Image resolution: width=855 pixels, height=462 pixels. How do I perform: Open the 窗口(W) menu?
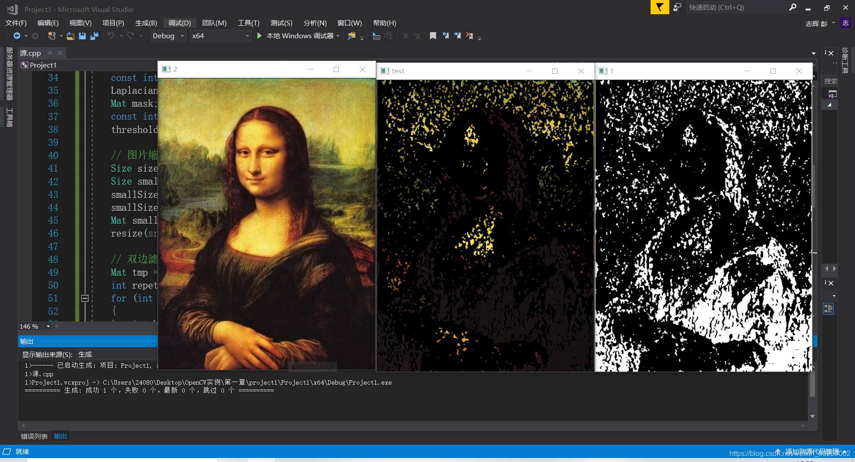point(350,23)
